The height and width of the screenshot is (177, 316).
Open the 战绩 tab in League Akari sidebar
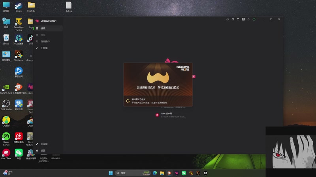pos(48,28)
